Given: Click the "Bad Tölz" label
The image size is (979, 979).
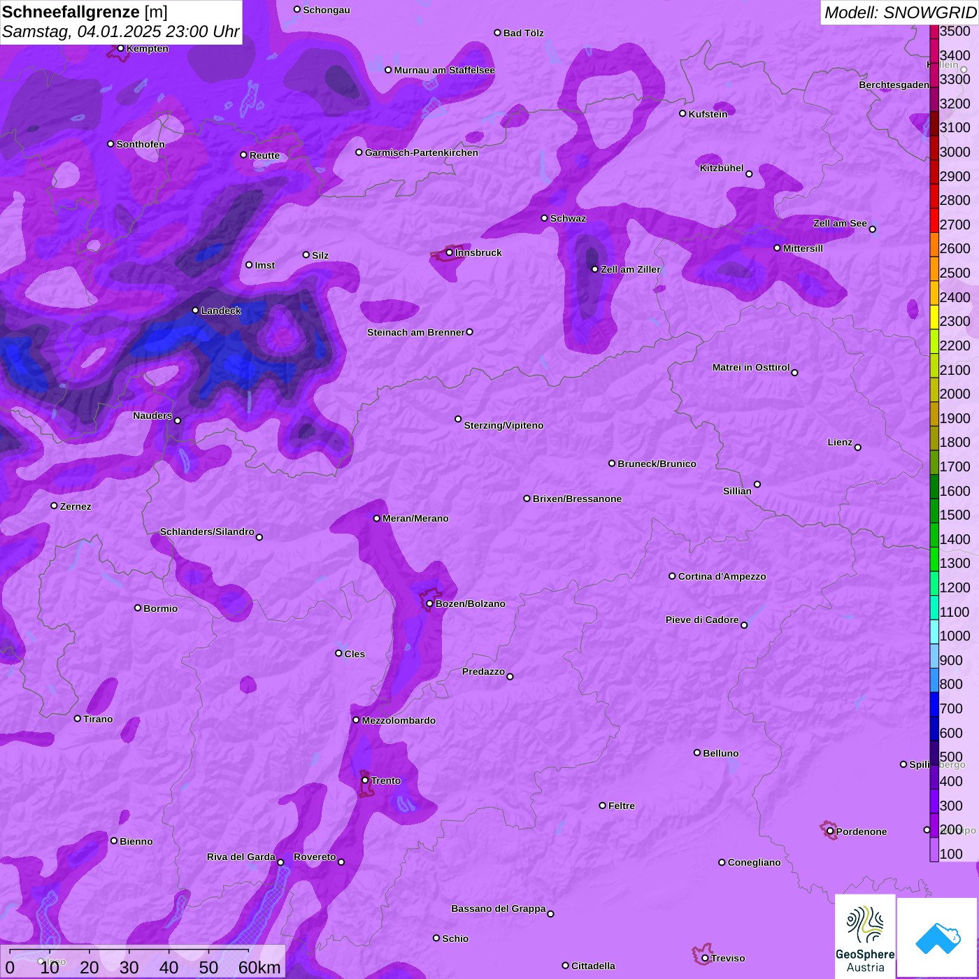Looking at the screenshot, I should (x=524, y=33).
